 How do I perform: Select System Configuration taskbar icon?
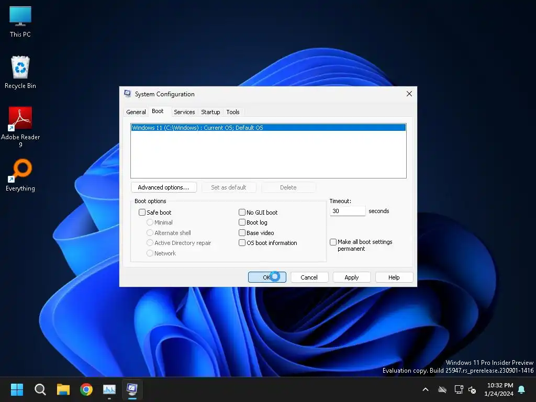132,389
